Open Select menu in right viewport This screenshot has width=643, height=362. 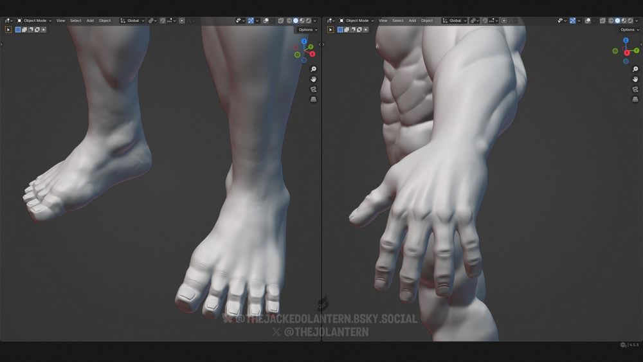(x=398, y=21)
